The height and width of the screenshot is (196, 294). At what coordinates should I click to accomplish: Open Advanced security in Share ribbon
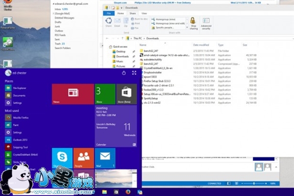pos(206,24)
